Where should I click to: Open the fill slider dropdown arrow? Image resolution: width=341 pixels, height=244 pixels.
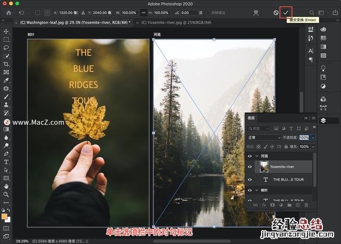coord(313,147)
